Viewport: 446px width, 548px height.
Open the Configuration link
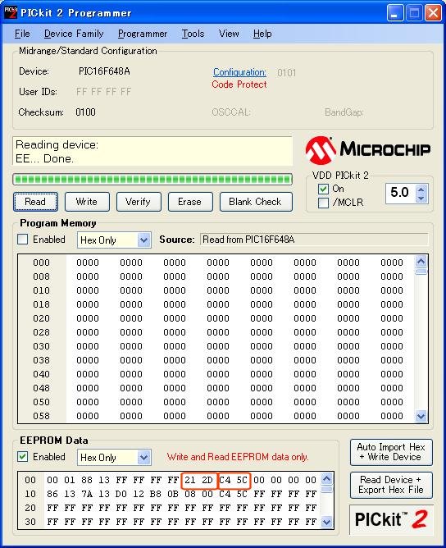coord(239,72)
